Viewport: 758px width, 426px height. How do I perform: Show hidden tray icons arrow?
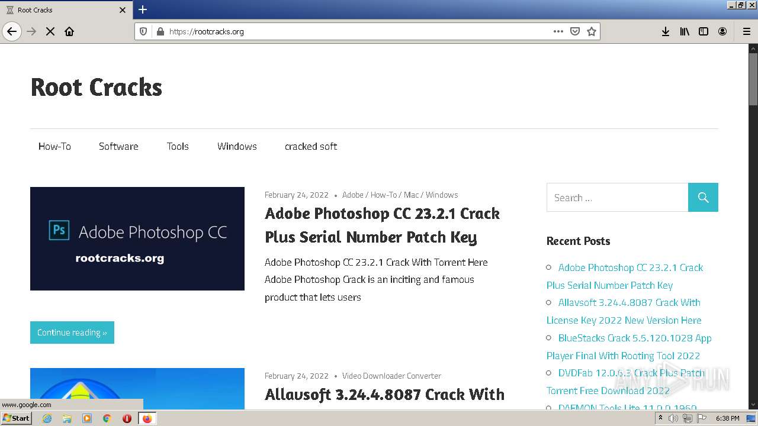661,418
